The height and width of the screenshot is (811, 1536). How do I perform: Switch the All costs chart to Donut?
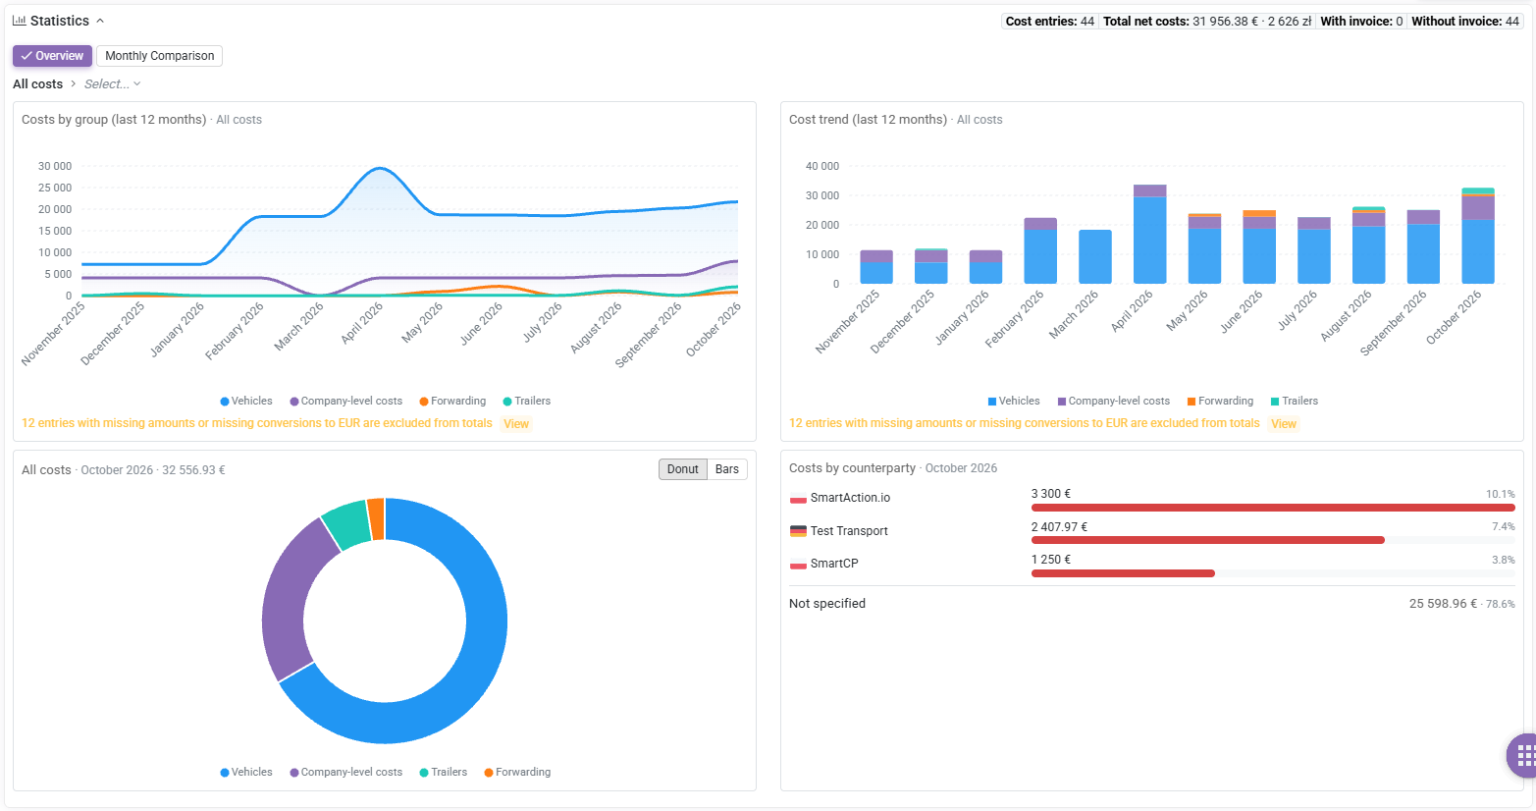682,469
